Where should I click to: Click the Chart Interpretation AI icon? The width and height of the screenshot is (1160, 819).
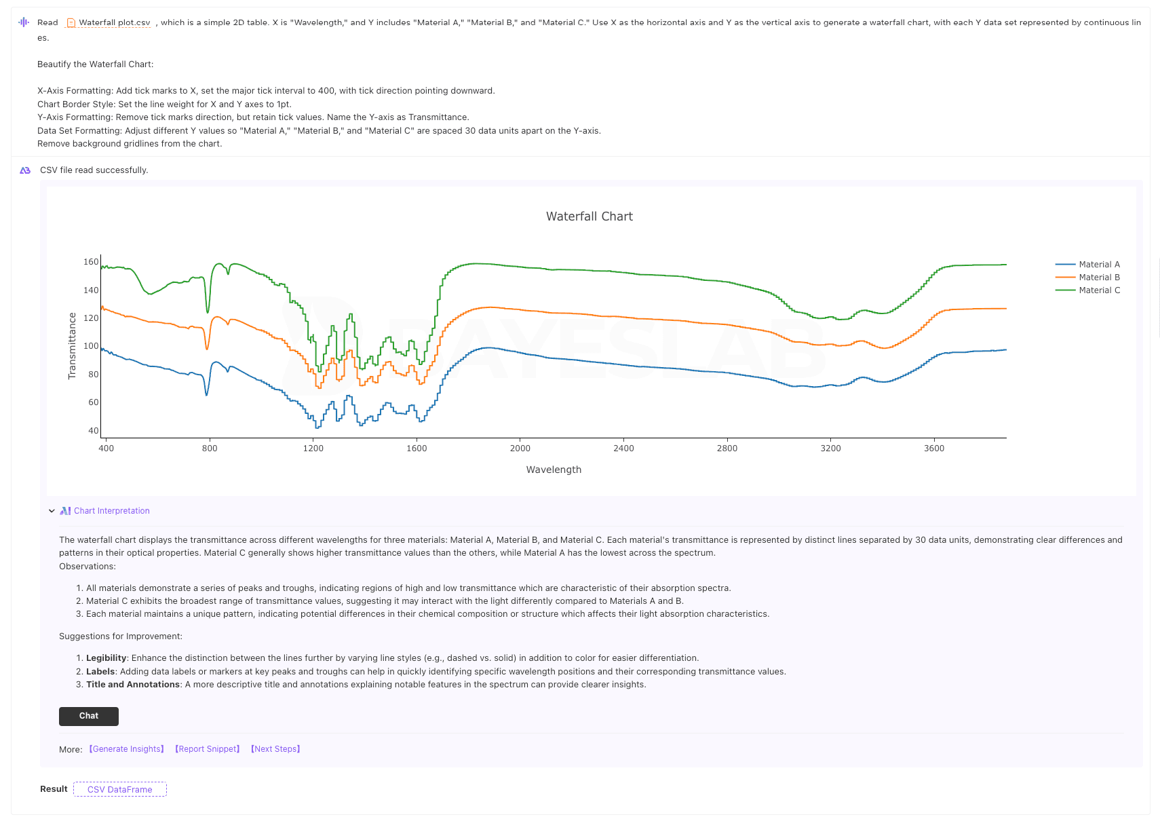coord(65,511)
